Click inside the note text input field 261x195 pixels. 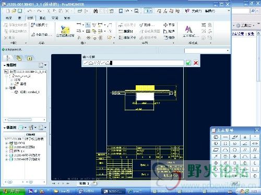coord(133,63)
